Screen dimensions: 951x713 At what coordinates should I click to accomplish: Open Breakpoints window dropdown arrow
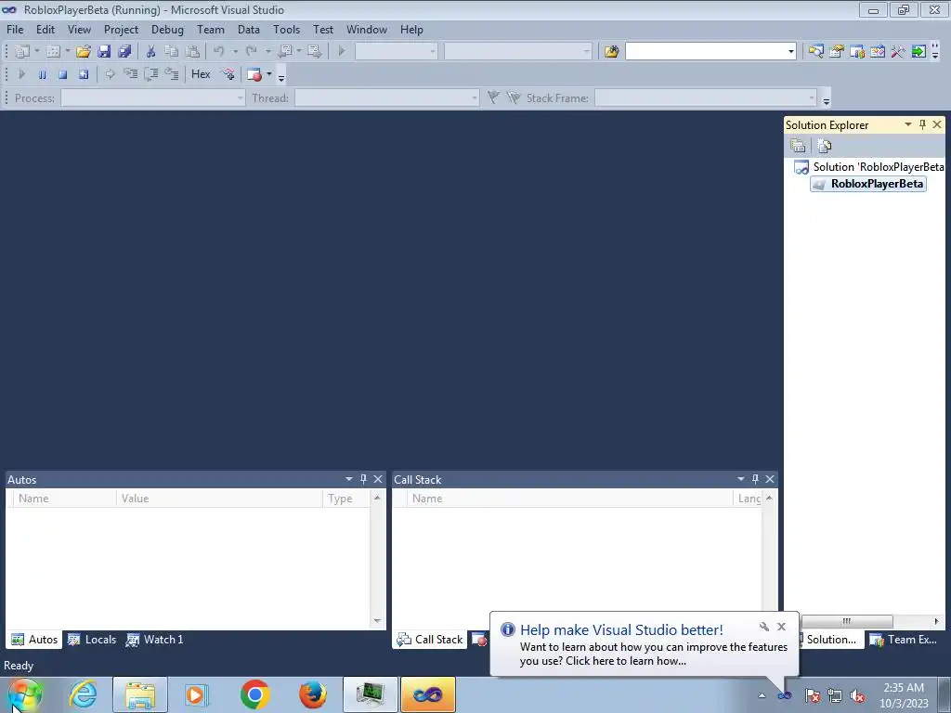click(x=269, y=74)
